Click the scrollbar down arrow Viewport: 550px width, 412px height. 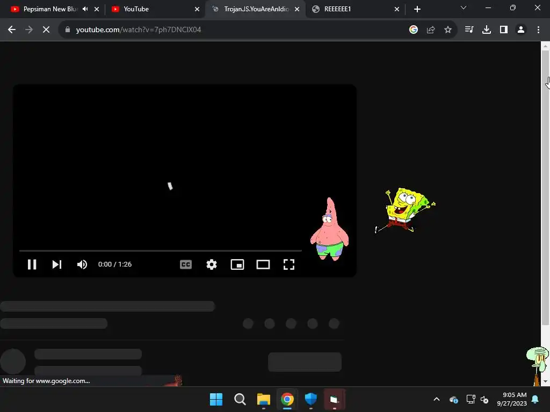[x=545, y=381]
